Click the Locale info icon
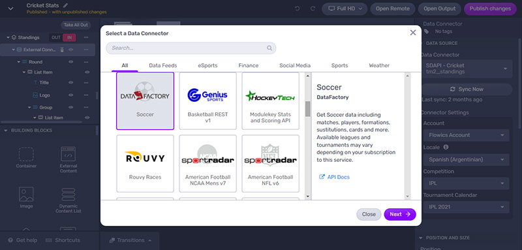This screenshot has height=250, width=522. pos(446,147)
